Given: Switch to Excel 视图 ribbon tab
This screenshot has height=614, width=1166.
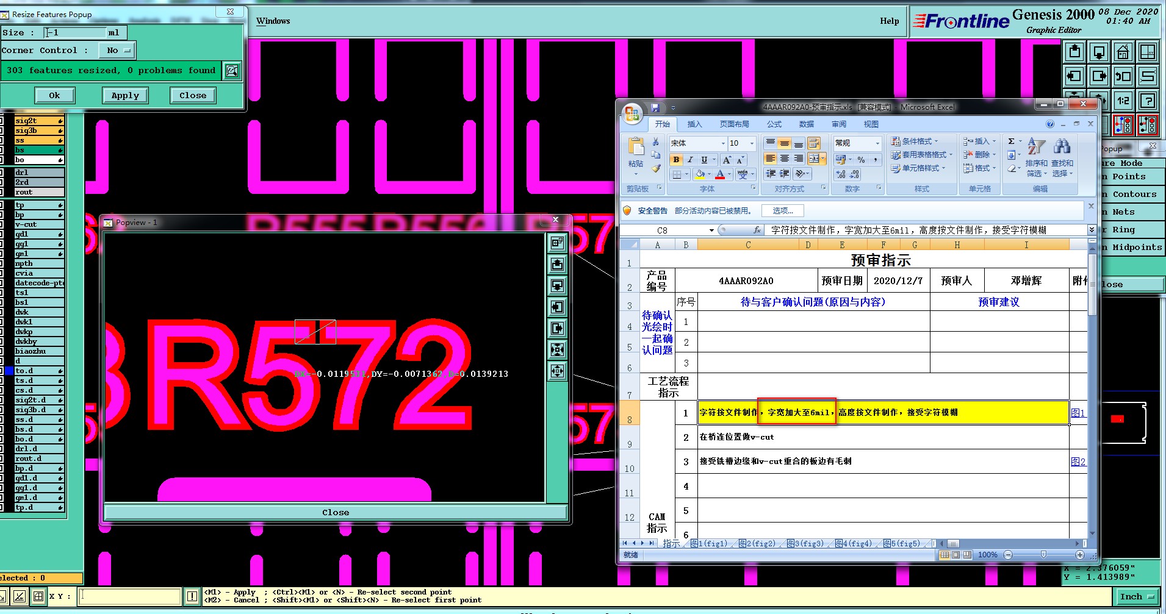Looking at the screenshot, I should [x=871, y=124].
